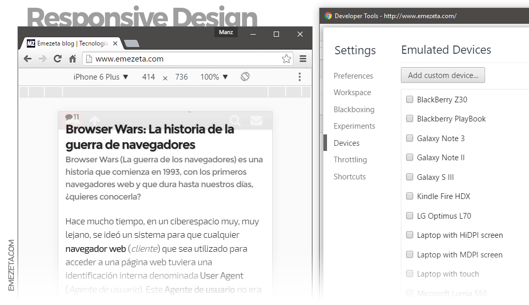Enable Kindle Fire HDX checkbox
529x305 pixels.
pos(410,196)
